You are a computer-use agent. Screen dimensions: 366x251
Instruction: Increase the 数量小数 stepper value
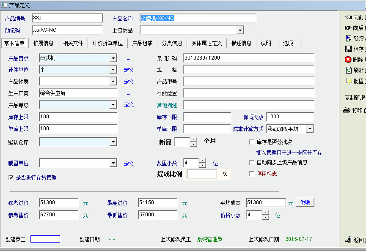(x=203, y=161)
